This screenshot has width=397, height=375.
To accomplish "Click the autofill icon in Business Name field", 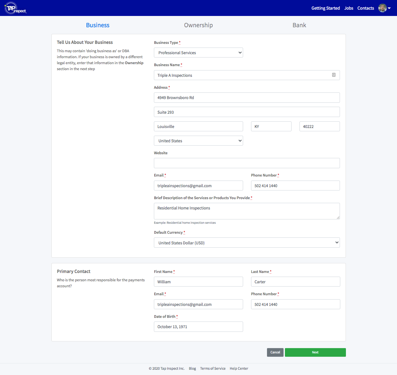I will pyautogui.click(x=334, y=75).
